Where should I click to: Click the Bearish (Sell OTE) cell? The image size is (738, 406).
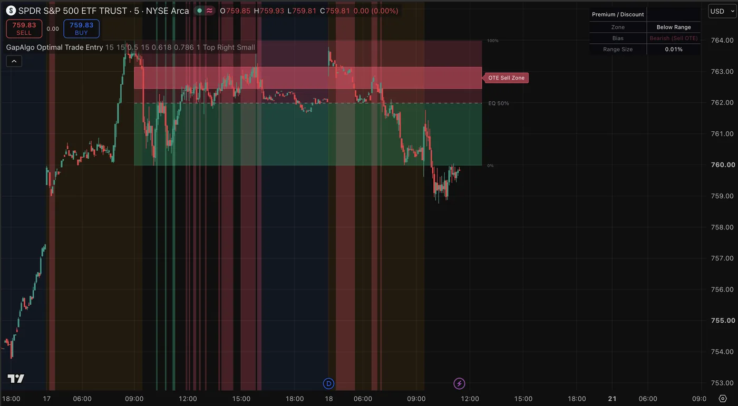(674, 38)
